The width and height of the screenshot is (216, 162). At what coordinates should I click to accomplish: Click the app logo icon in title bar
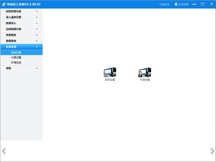(x=4, y=4)
